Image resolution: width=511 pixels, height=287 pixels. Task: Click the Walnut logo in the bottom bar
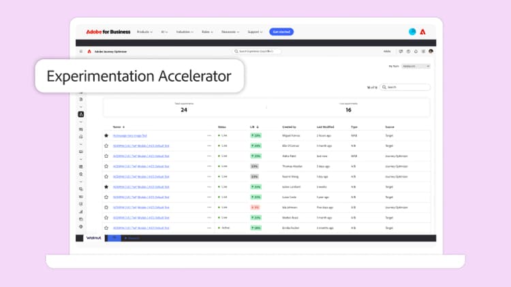coord(93,238)
